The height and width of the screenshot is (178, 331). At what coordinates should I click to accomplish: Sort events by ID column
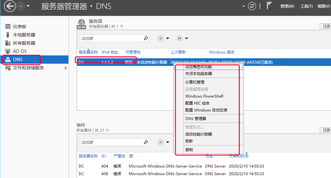pyautogui.click(x=104, y=156)
